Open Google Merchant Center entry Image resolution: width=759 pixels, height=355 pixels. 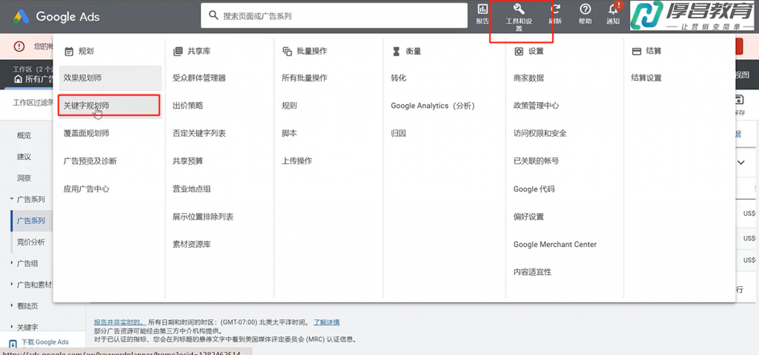click(x=555, y=244)
